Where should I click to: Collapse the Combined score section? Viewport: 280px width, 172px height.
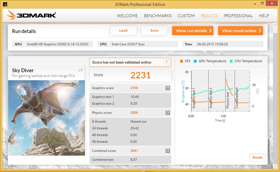point(168,151)
